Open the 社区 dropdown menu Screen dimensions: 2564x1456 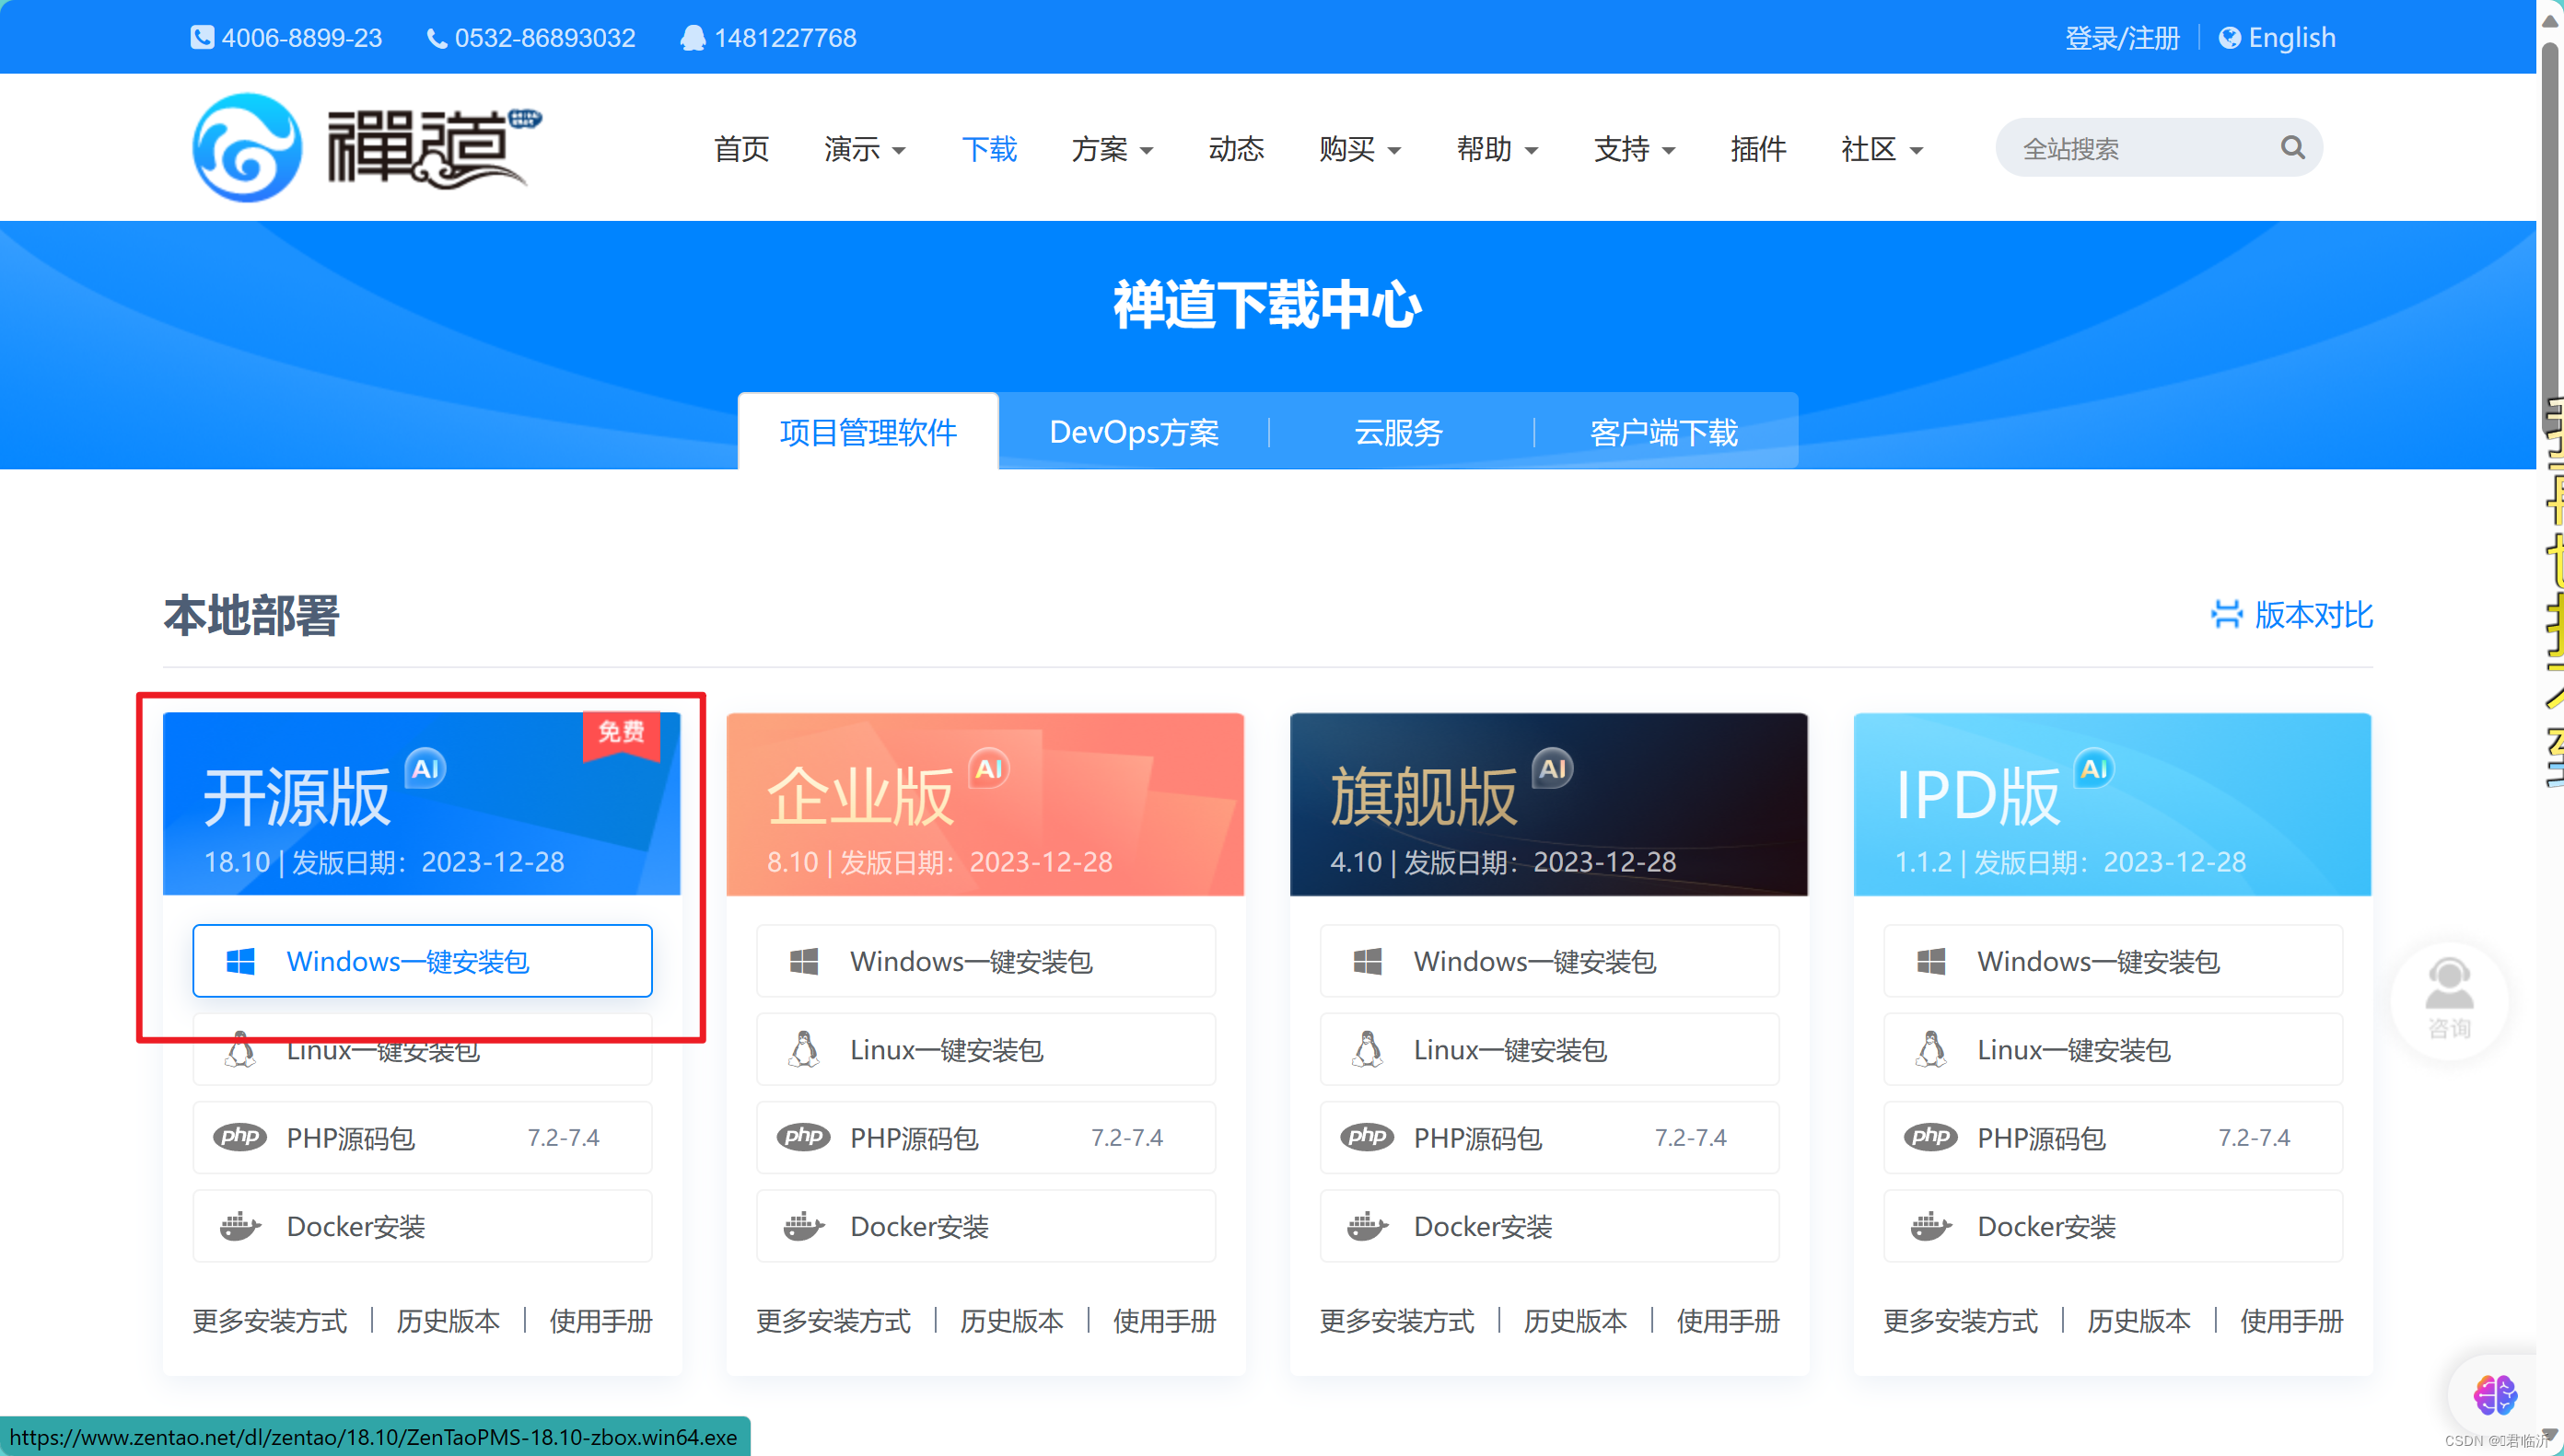(x=1881, y=149)
